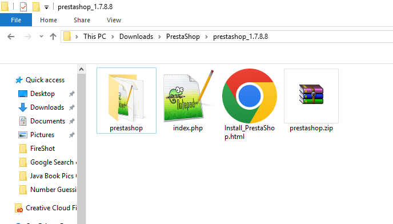Image resolution: width=393 pixels, height=224 pixels.
Task: Navigate to This PC in breadcrumb
Action: pos(95,37)
